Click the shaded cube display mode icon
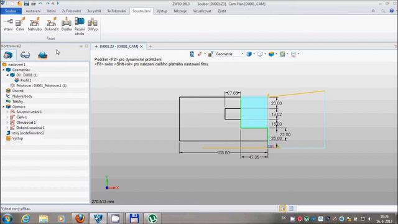 271,54
